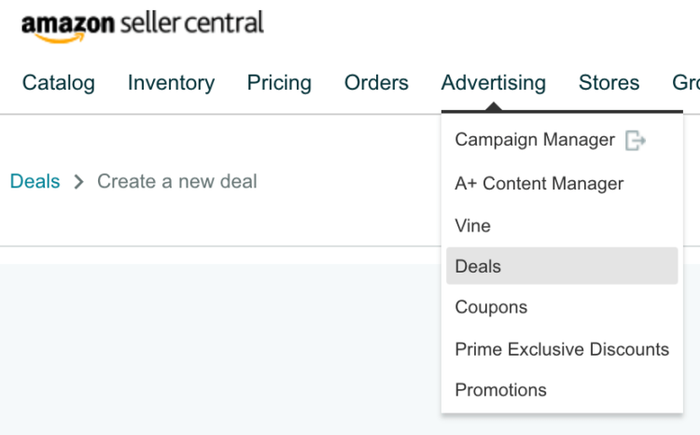Click the breadcrumb chevron separator after Deals
The image size is (700, 435).
[78, 182]
